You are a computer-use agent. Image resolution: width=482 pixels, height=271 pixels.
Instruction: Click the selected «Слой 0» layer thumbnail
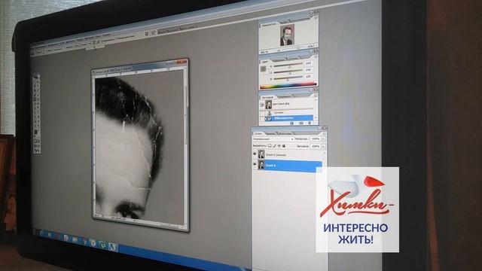pyautogui.click(x=261, y=165)
